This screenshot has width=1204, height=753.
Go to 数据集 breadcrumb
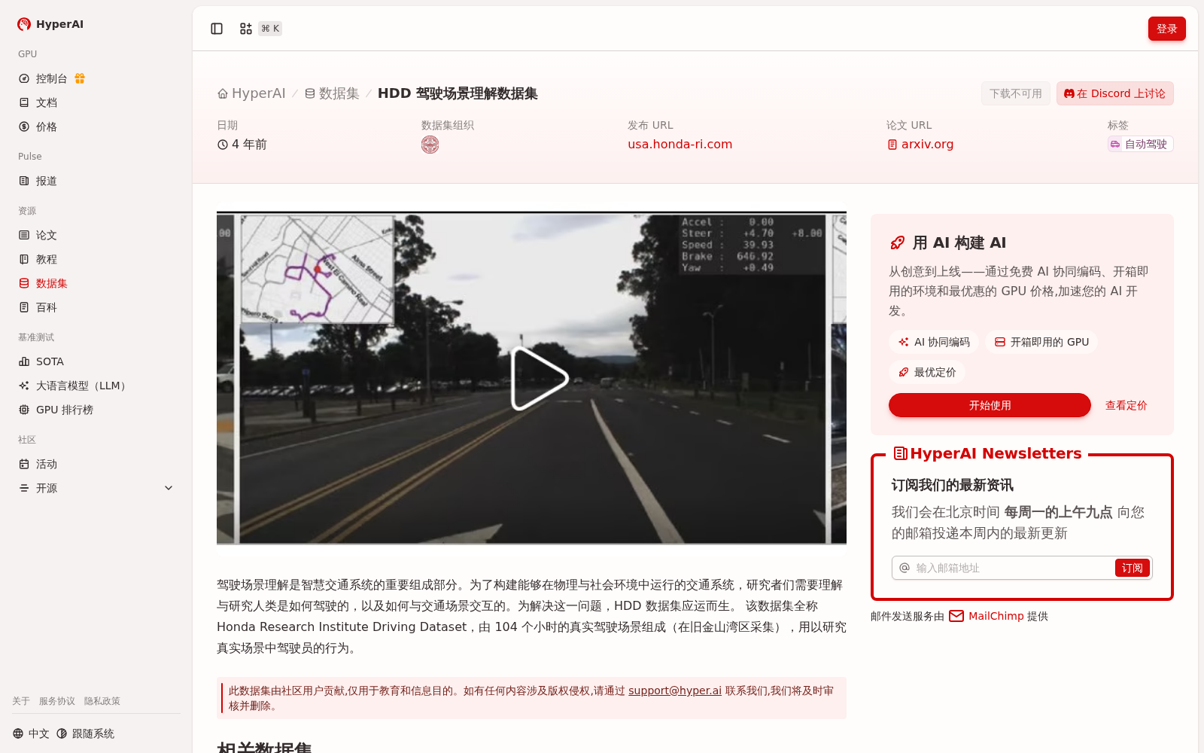click(332, 93)
